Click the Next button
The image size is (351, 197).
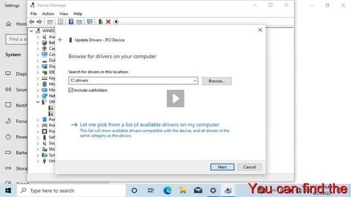pos(222,167)
